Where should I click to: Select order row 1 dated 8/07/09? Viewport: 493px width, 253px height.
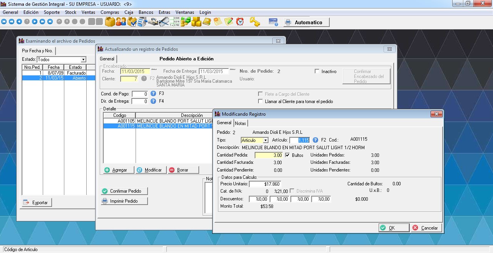point(54,73)
